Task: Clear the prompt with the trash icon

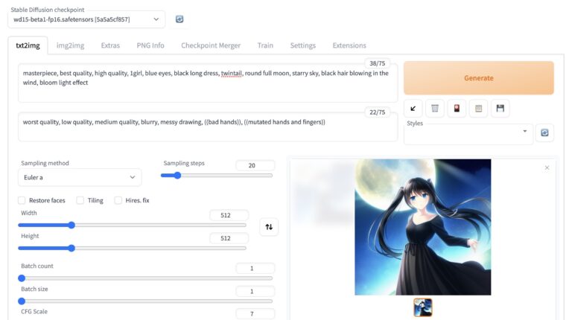Action: point(435,109)
